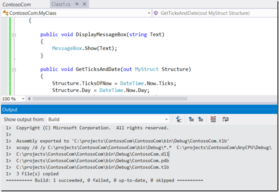Switch to the ContosoCom tab

pos(16,4)
